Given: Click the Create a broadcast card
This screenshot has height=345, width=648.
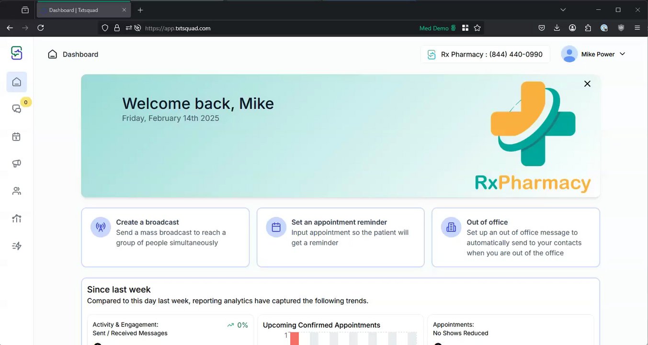Looking at the screenshot, I should tap(165, 237).
